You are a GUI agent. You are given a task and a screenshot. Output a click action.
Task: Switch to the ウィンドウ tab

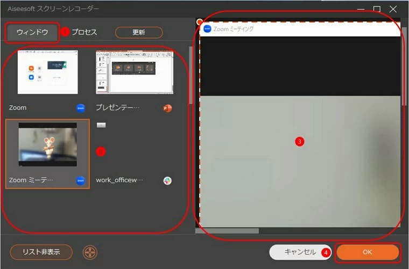click(32, 32)
